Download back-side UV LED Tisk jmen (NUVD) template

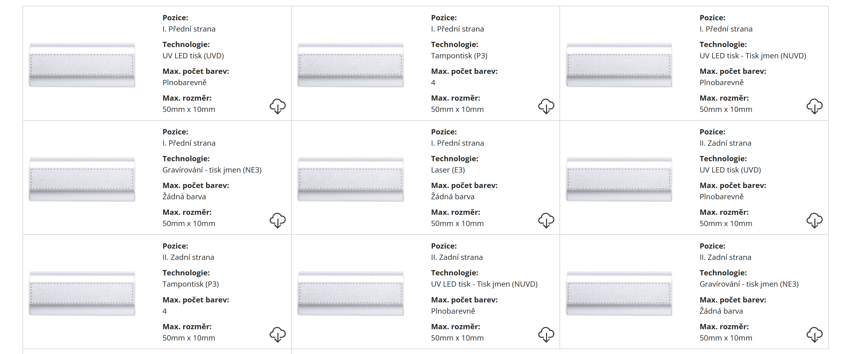546,334
